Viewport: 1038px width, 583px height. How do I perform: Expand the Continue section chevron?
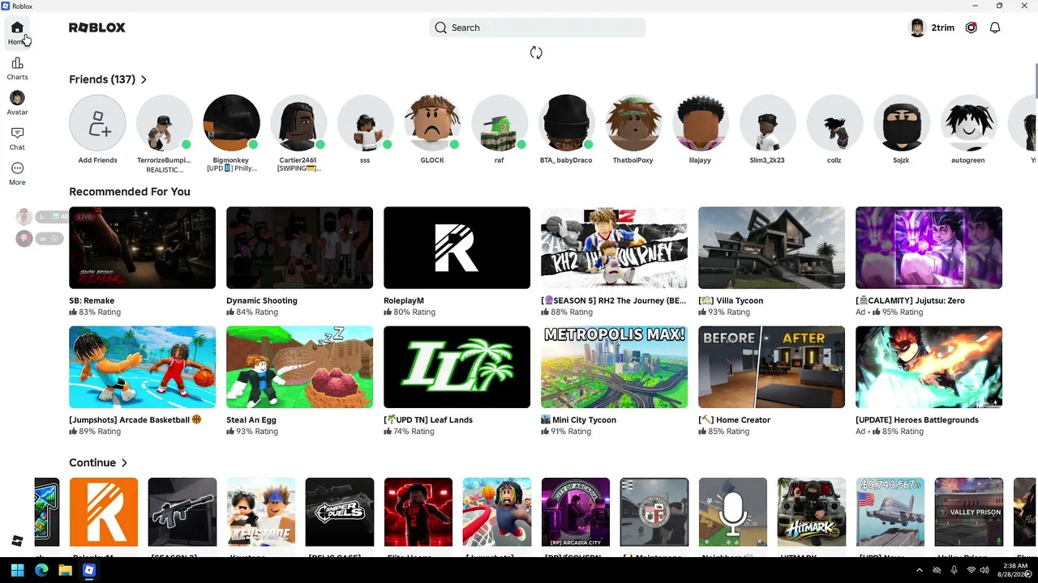click(x=124, y=463)
